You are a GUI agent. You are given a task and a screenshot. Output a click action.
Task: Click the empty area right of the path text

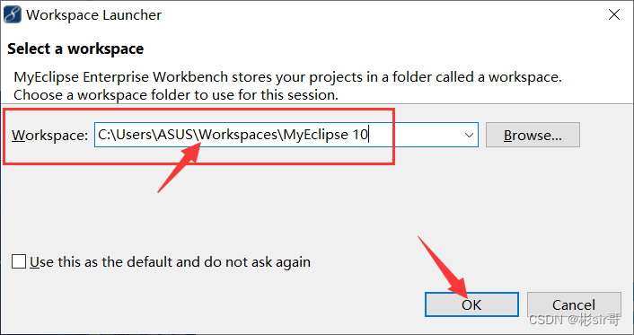pos(415,135)
